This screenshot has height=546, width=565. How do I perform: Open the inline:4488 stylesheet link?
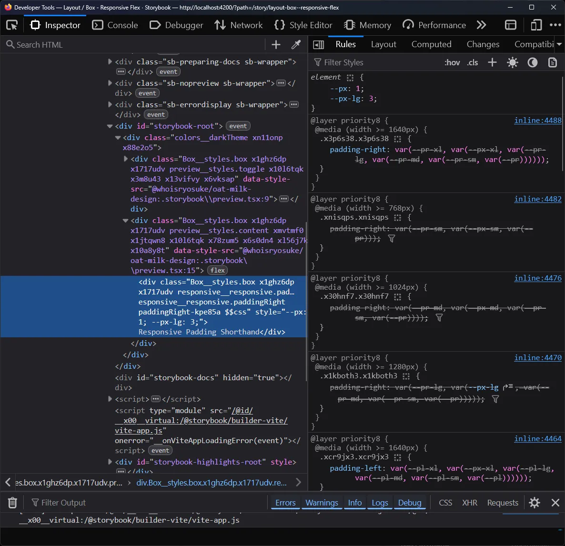[x=537, y=120]
